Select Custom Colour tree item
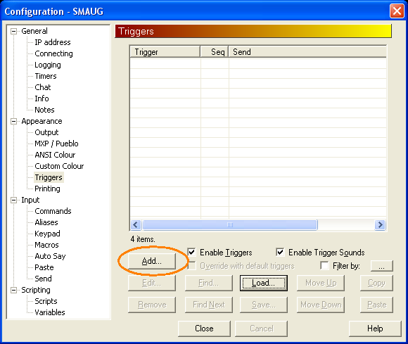408x344 pixels. (59, 166)
